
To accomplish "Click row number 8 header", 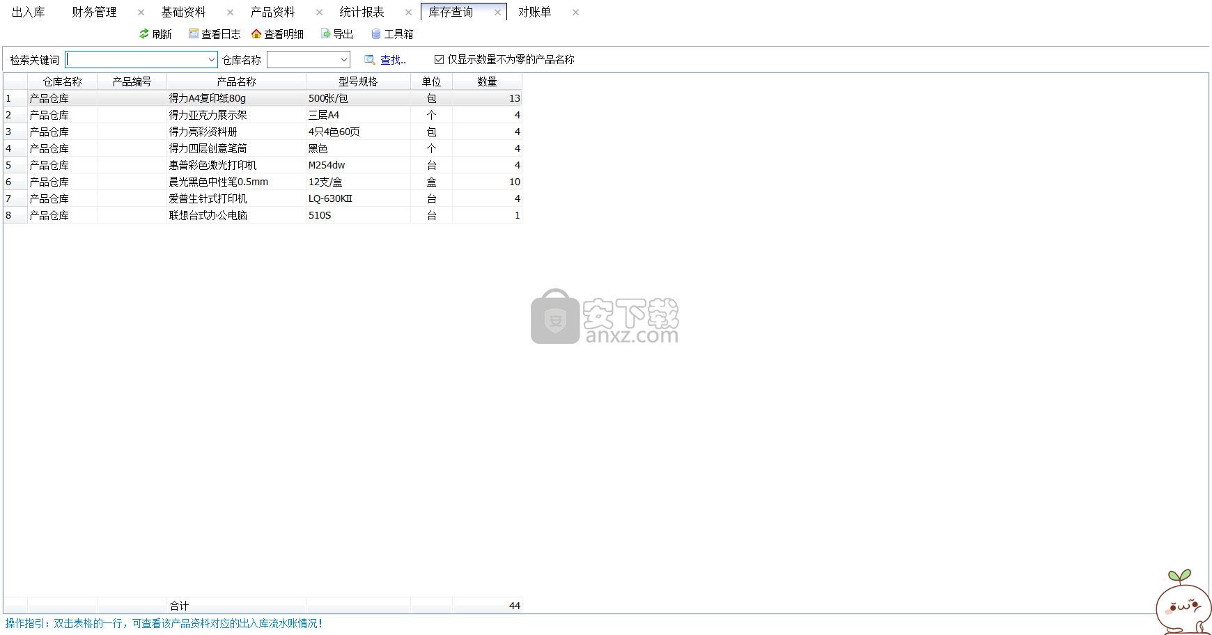I will (x=15, y=215).
